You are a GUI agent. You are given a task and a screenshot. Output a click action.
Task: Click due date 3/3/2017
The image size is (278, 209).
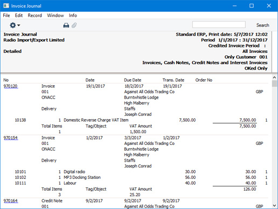(x=133, y=138)
